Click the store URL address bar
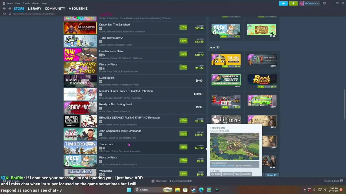 coord(34,14)
